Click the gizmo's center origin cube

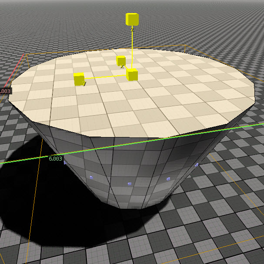[x=132, y=74]
